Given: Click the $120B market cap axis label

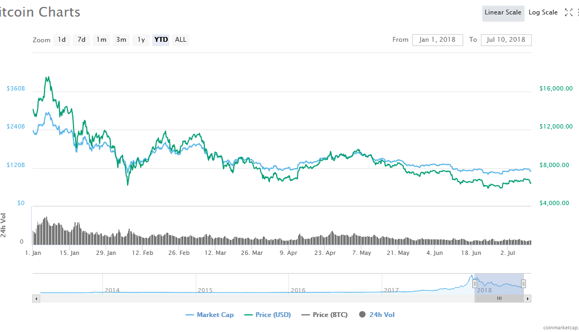Looking at the screenshot, I should (16, 165).
